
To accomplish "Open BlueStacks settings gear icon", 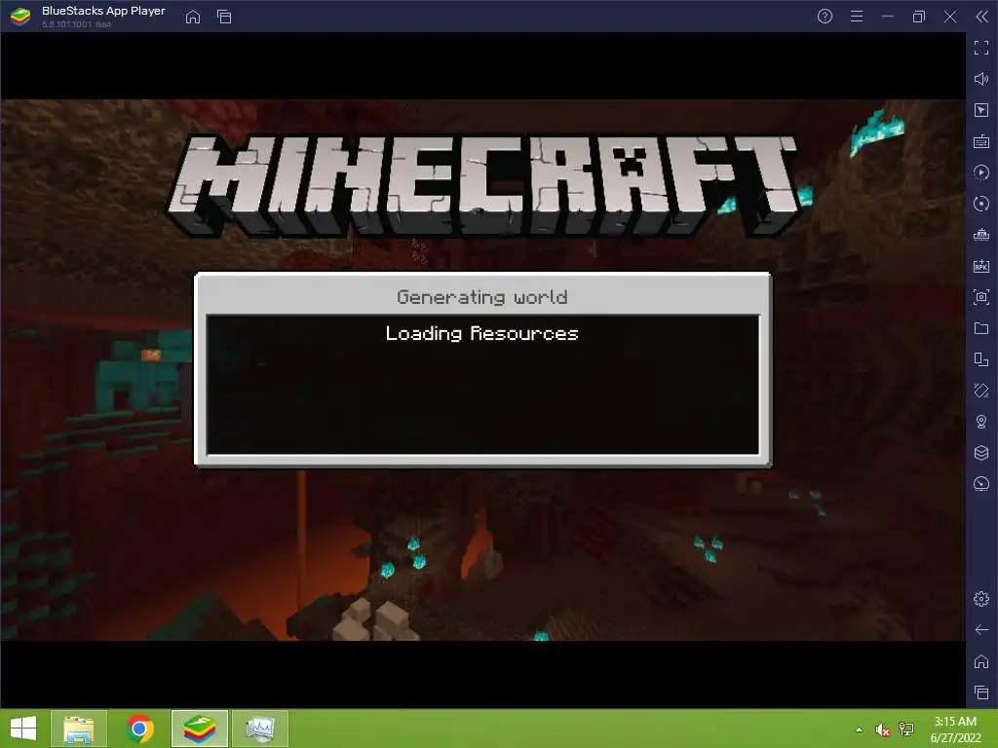I will coord(980,599).
